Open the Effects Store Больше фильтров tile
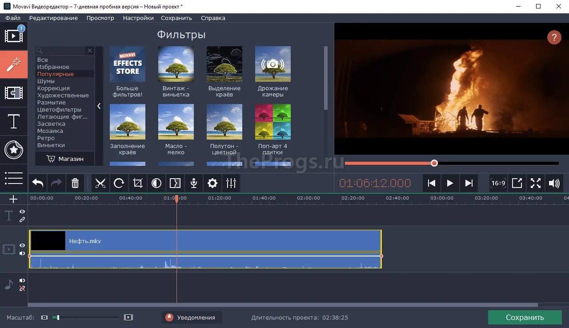569x328 pixels. (127, 64)
